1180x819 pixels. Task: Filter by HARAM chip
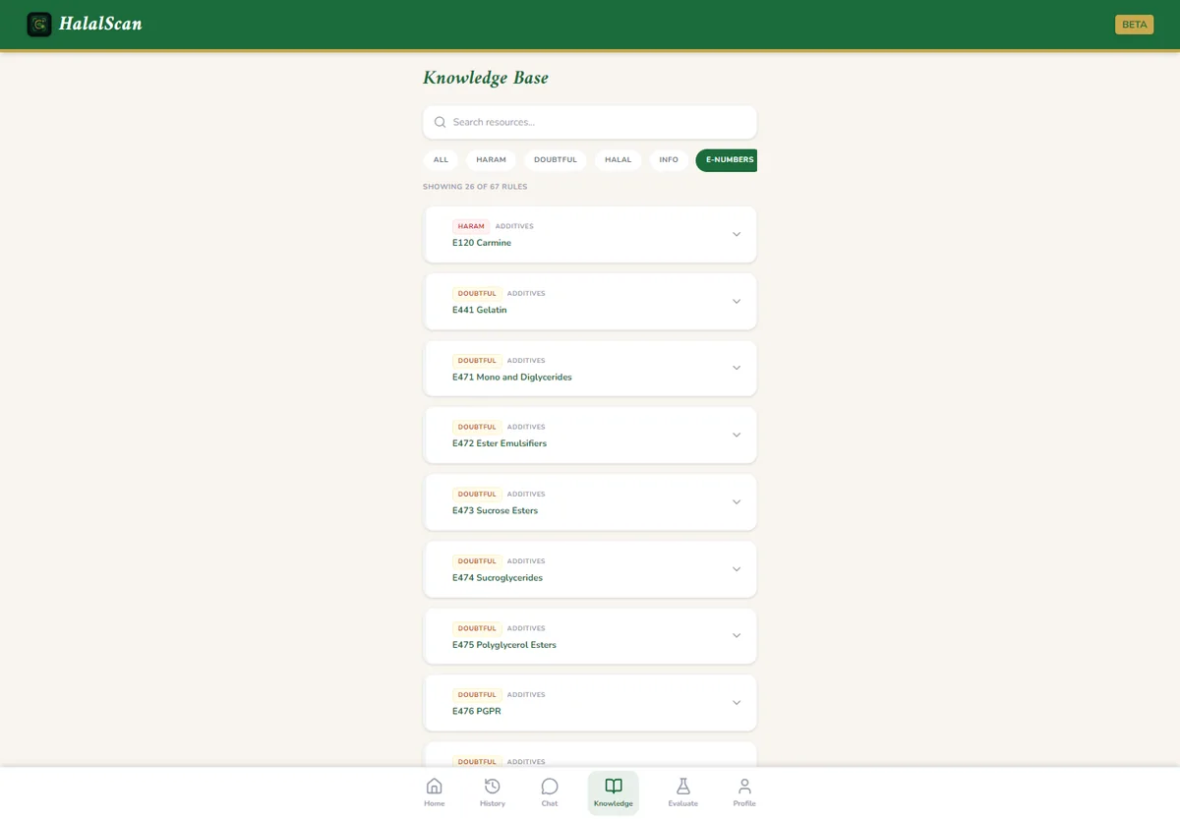coord(491,160)
